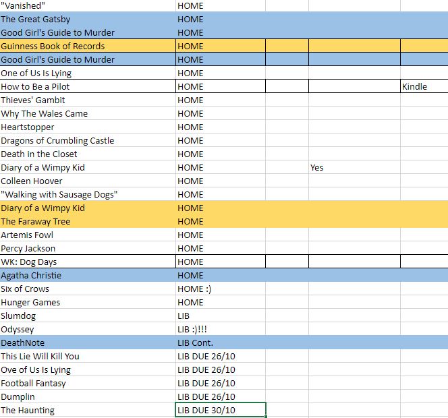448x418 pixels.
Task: Click HOME cell beside "Vanished"
Action: [x=221, y=5]
